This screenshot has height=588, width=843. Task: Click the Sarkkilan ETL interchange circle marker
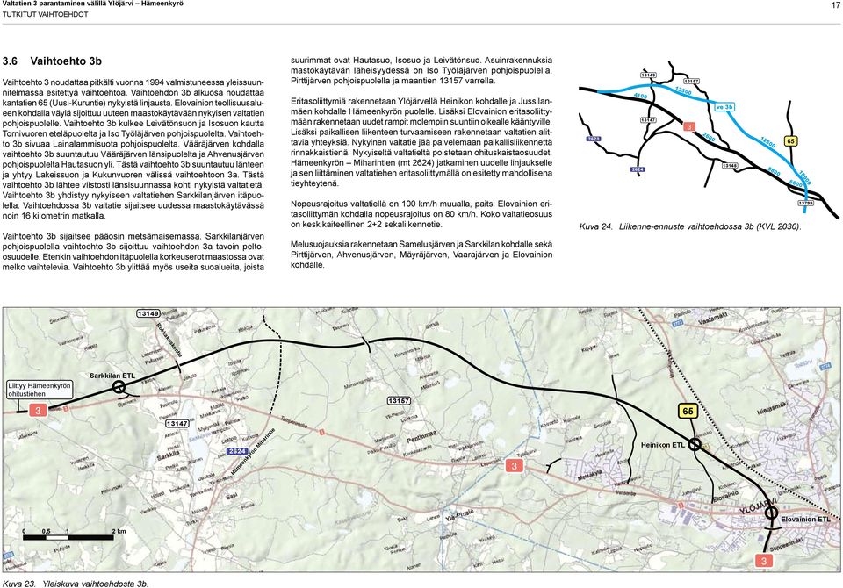coord(119,386)
